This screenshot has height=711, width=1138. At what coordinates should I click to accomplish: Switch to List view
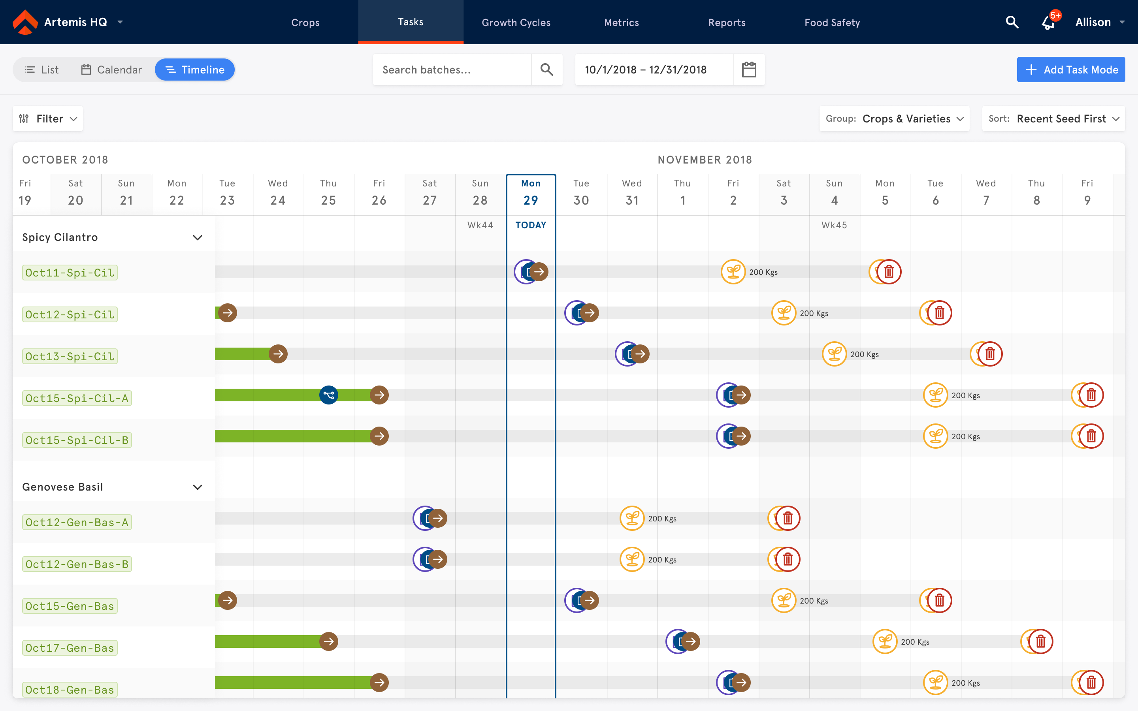click(42, 70)
